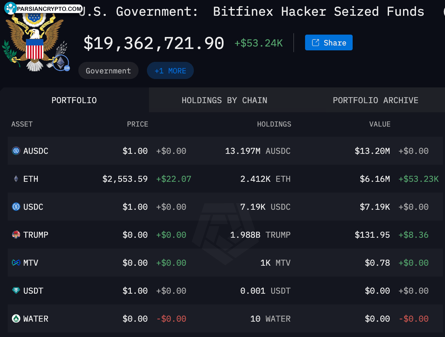445x337 pixels.
Task: Click the ETH price change +$22.07
Action: tap(174, 179)
